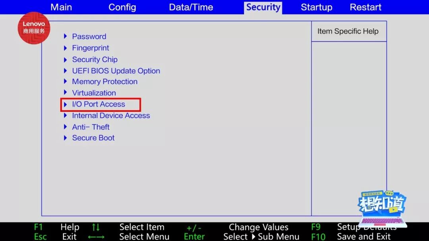Switch to the Startup tab
Screen dimensions: 429x241
[316, 7]
